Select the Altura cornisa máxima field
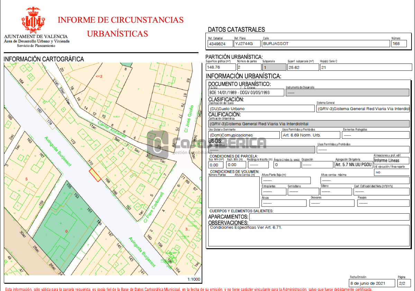 [365, 180]
